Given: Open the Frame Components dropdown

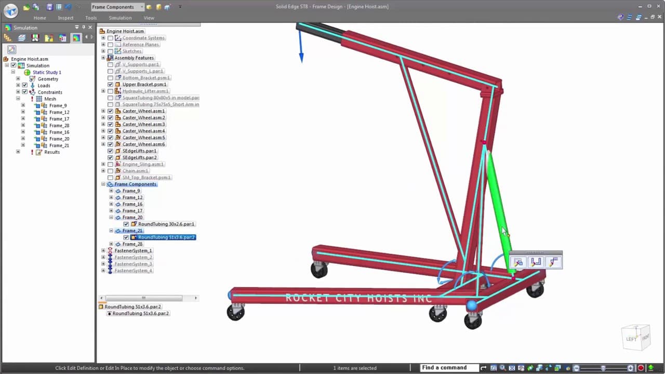Looking at the screenshot, I should click(117, 7).
